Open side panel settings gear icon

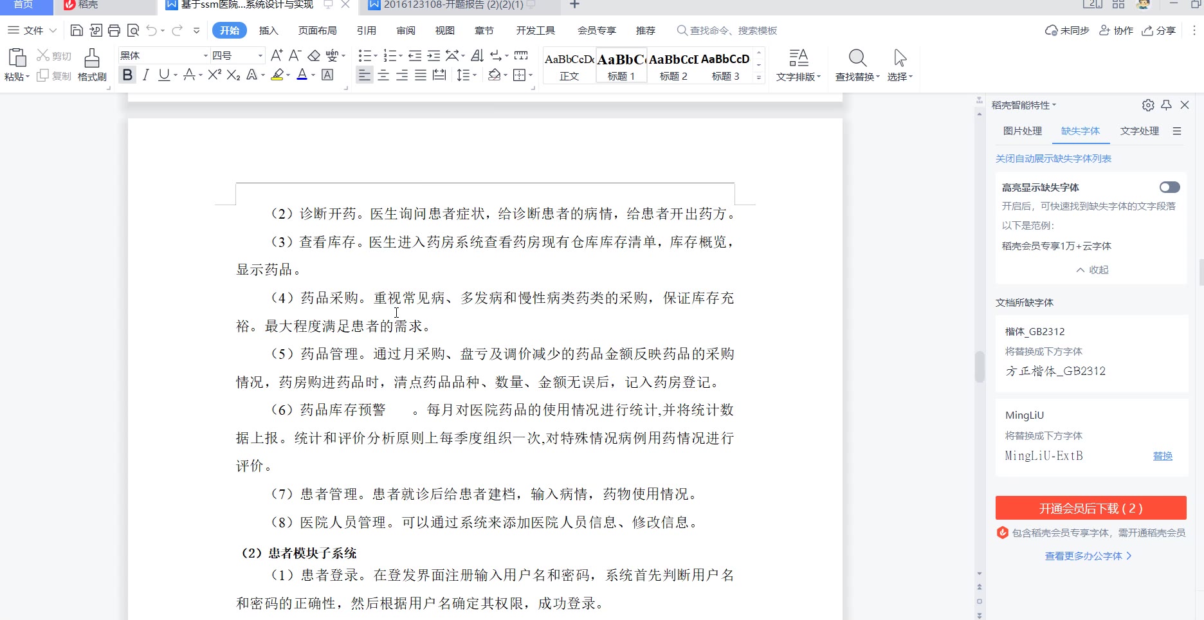click(1148, 105)
